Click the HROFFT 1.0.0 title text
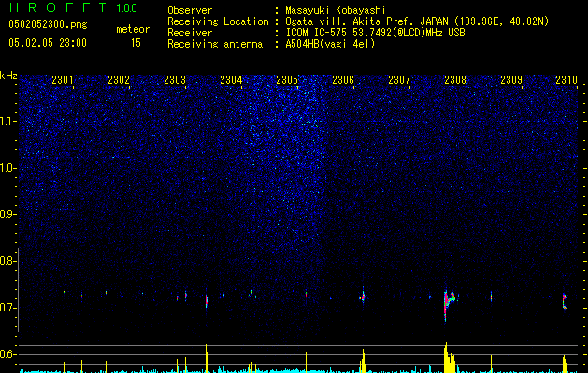This screenshot has width=588, height=373. 73,7
